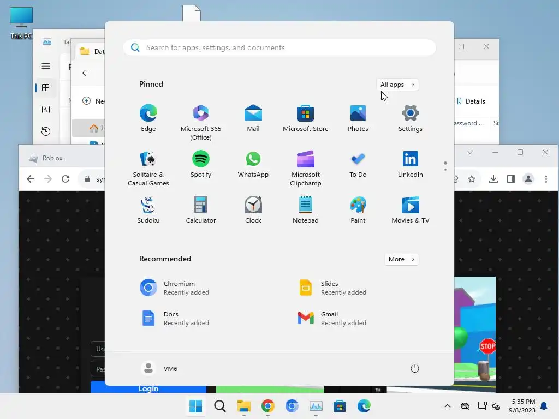Open This PC desktop icon
559x419 pixels.
coord(21,23)
